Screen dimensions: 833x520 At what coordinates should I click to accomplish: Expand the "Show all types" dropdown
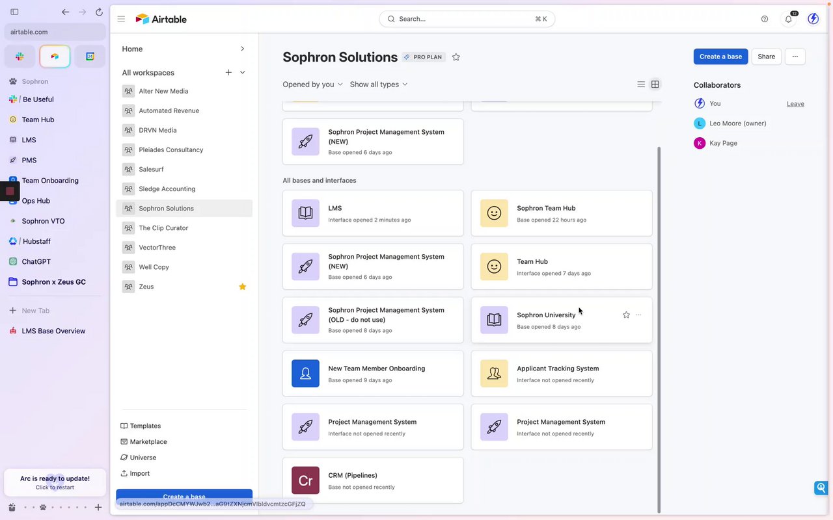pos(379,84)
